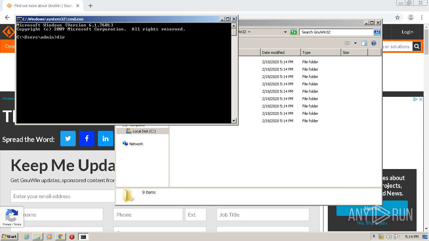This screenshot has width=429, height=241.
Task: Click the Job Title input field
Action: pyautogui.click(x=263, y=215)
